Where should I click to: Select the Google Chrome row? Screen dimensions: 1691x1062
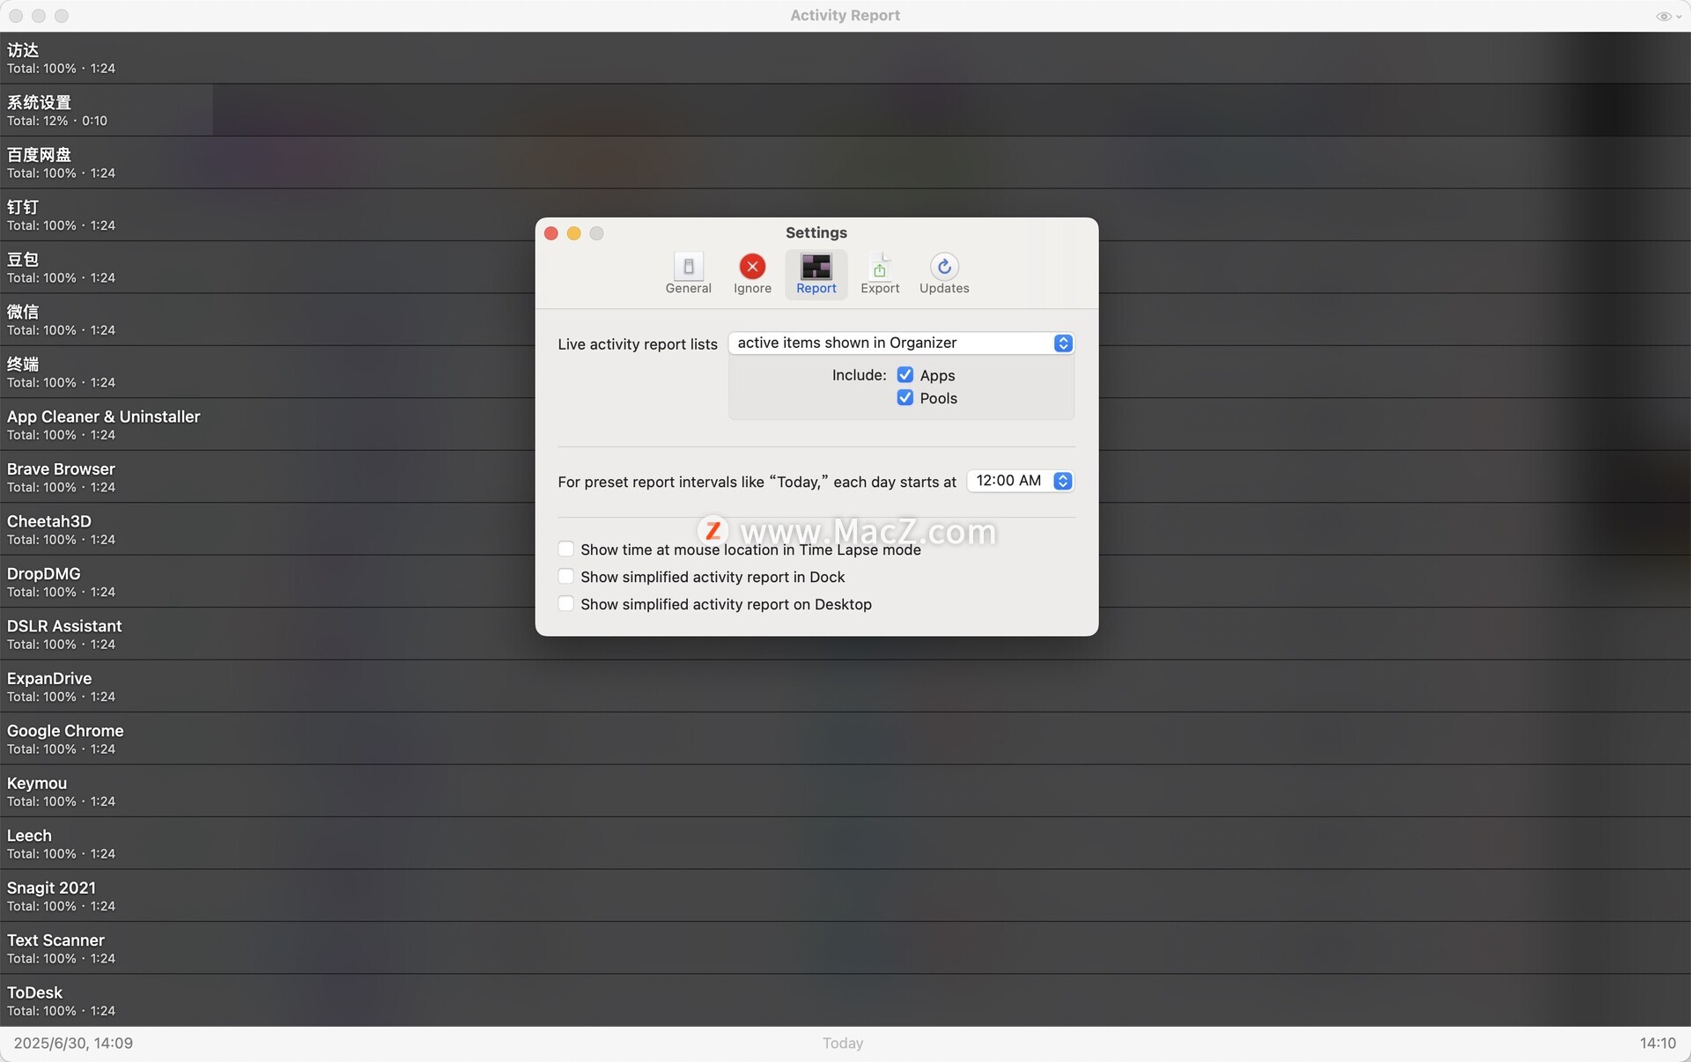845,739
